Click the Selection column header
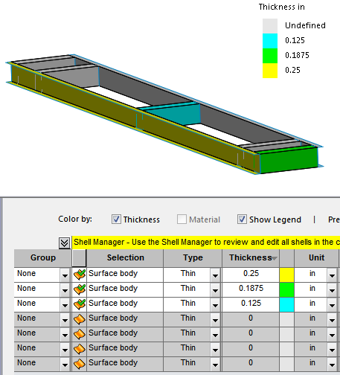Viewport: 340px width, 375px height. (125, 258)
